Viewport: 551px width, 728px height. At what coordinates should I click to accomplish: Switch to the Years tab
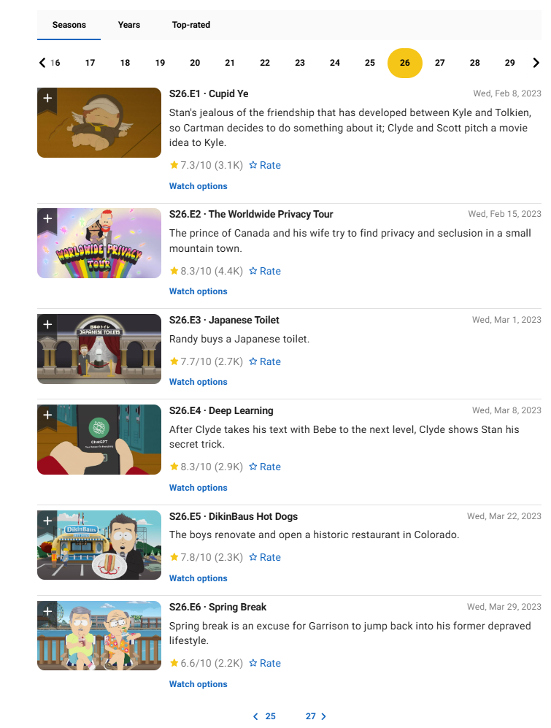pyautogui.click(x=129, y=25)
